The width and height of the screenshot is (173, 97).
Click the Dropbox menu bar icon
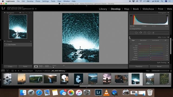click(x=133, y=1)
